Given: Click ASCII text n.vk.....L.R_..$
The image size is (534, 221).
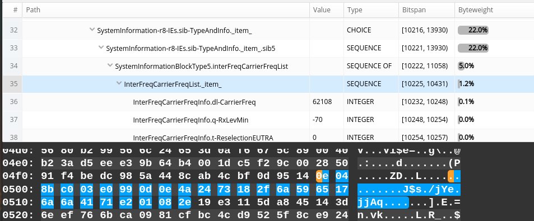Looking at the screenshot, I should click(408, 215).
